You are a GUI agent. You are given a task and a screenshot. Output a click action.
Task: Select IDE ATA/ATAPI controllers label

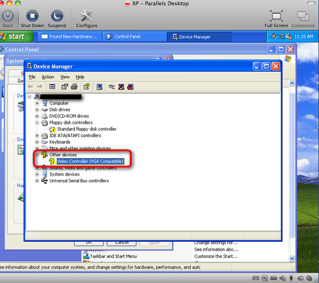75,136
